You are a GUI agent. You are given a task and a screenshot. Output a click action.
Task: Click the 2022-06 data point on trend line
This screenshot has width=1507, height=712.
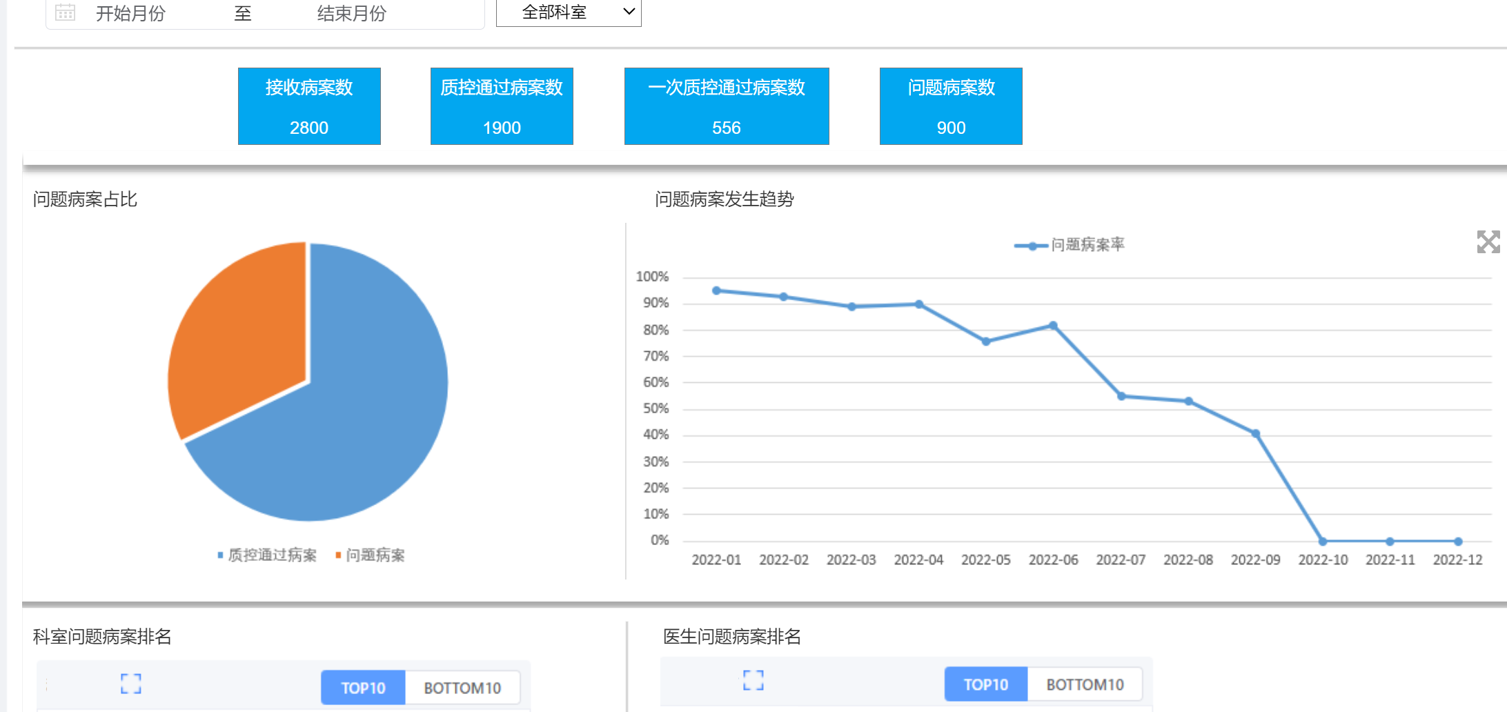1053,326
